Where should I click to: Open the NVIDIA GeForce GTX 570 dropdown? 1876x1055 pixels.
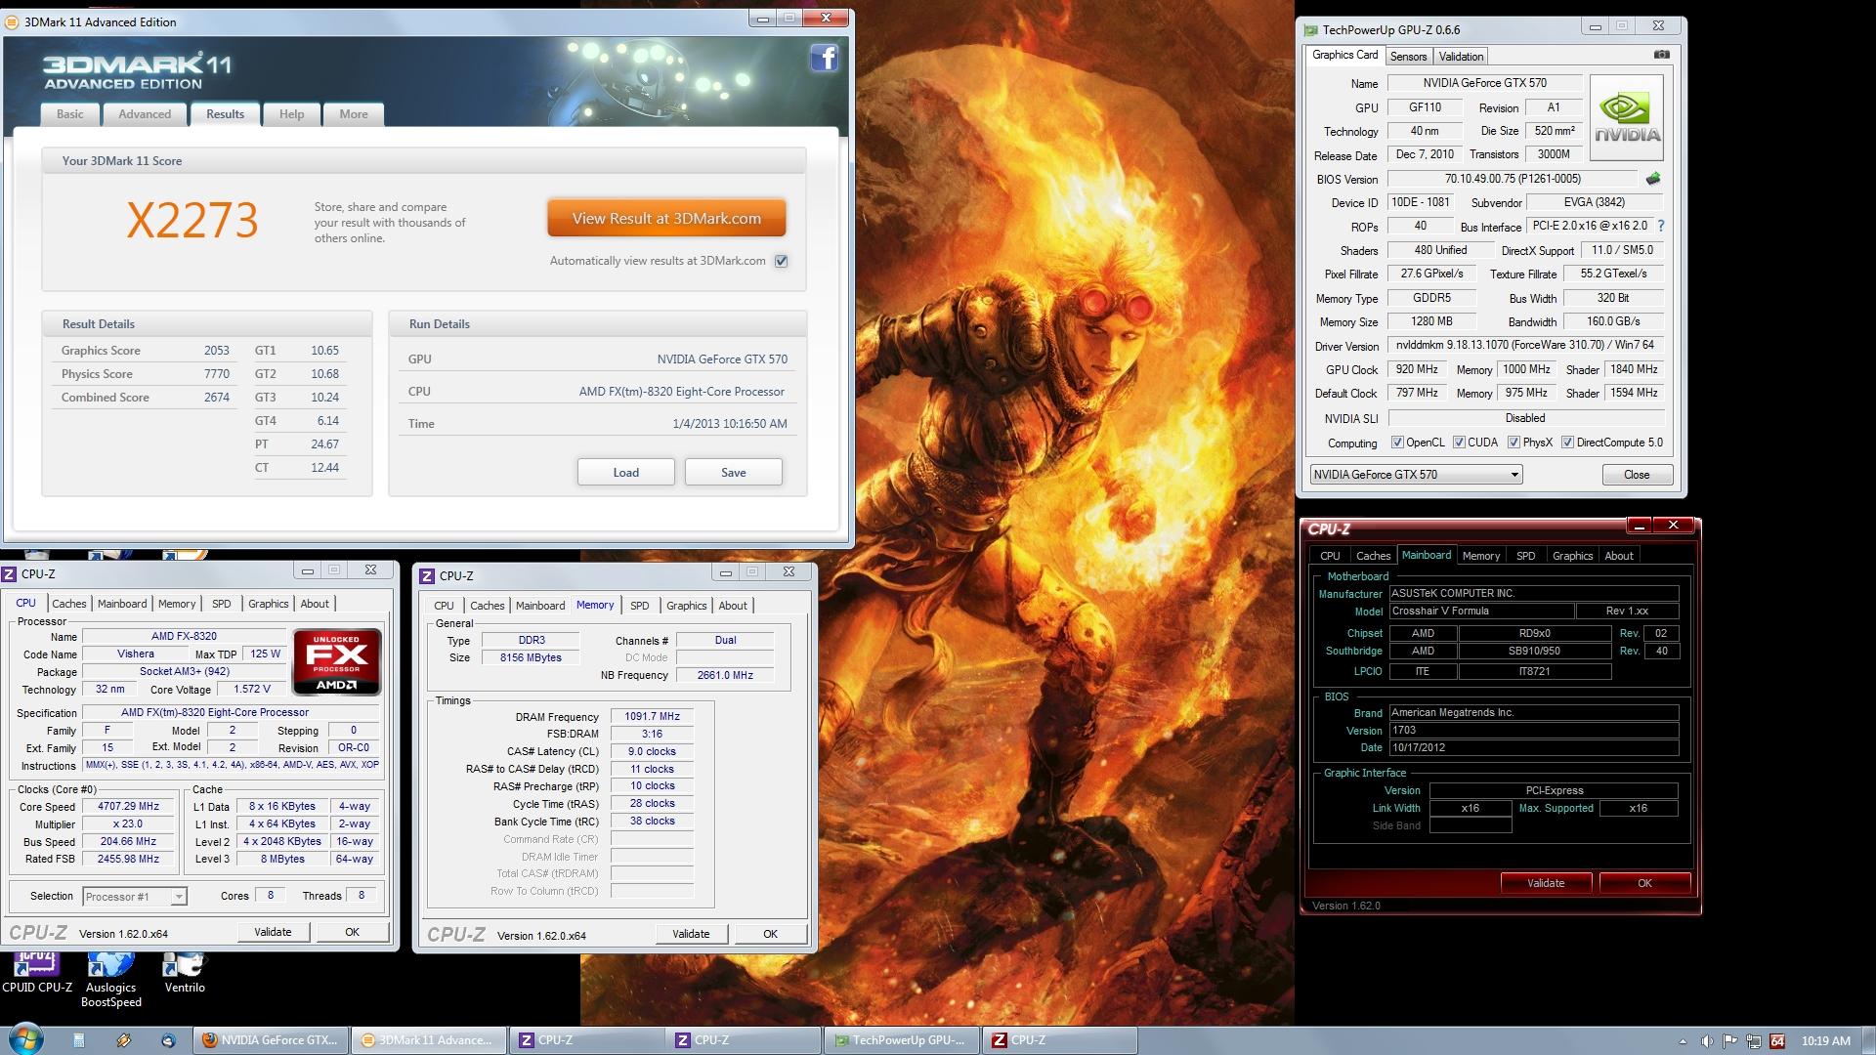pyautogui.click(x=1416, y=475)
